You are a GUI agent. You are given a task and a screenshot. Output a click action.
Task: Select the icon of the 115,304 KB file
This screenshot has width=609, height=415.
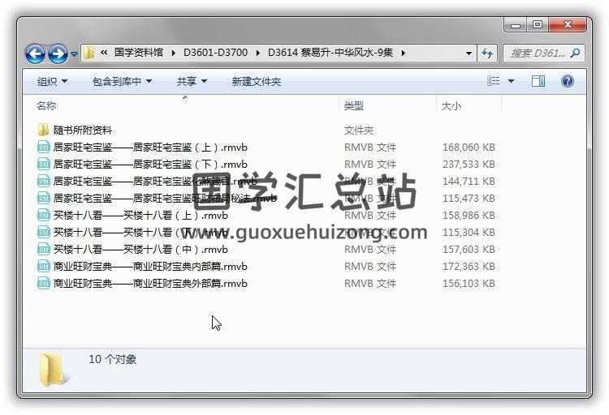44,233
